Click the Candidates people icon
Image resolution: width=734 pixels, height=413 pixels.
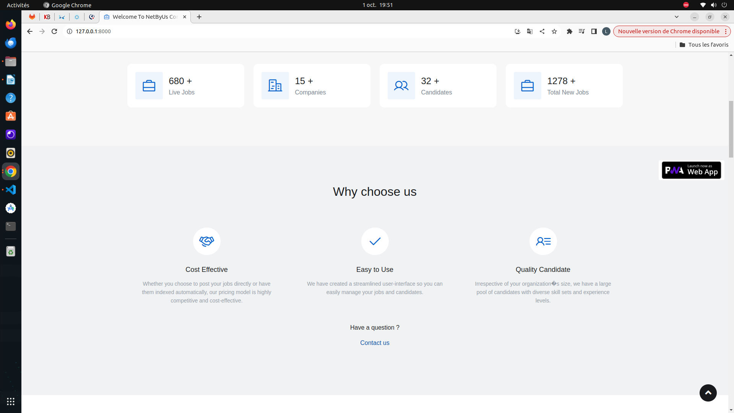click(401, 86)
